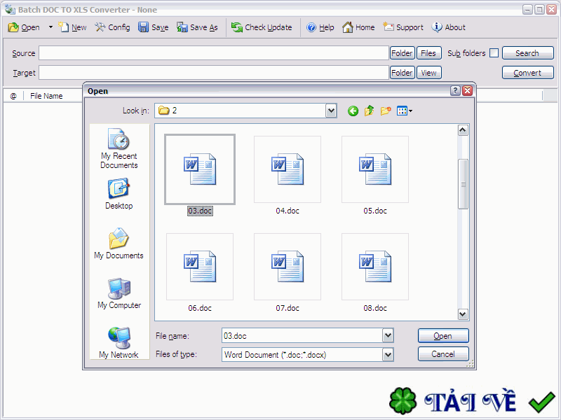This screenshot has height=420, width=561.
Task: Open My Network in places bar
Action: click(119, 343)
